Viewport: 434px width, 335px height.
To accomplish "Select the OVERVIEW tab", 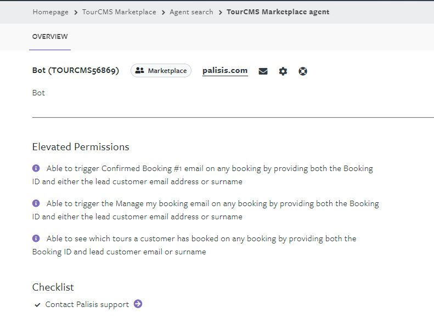I will click(50, 37).
